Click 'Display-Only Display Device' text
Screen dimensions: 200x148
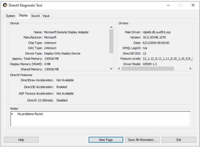click(62, 53)
